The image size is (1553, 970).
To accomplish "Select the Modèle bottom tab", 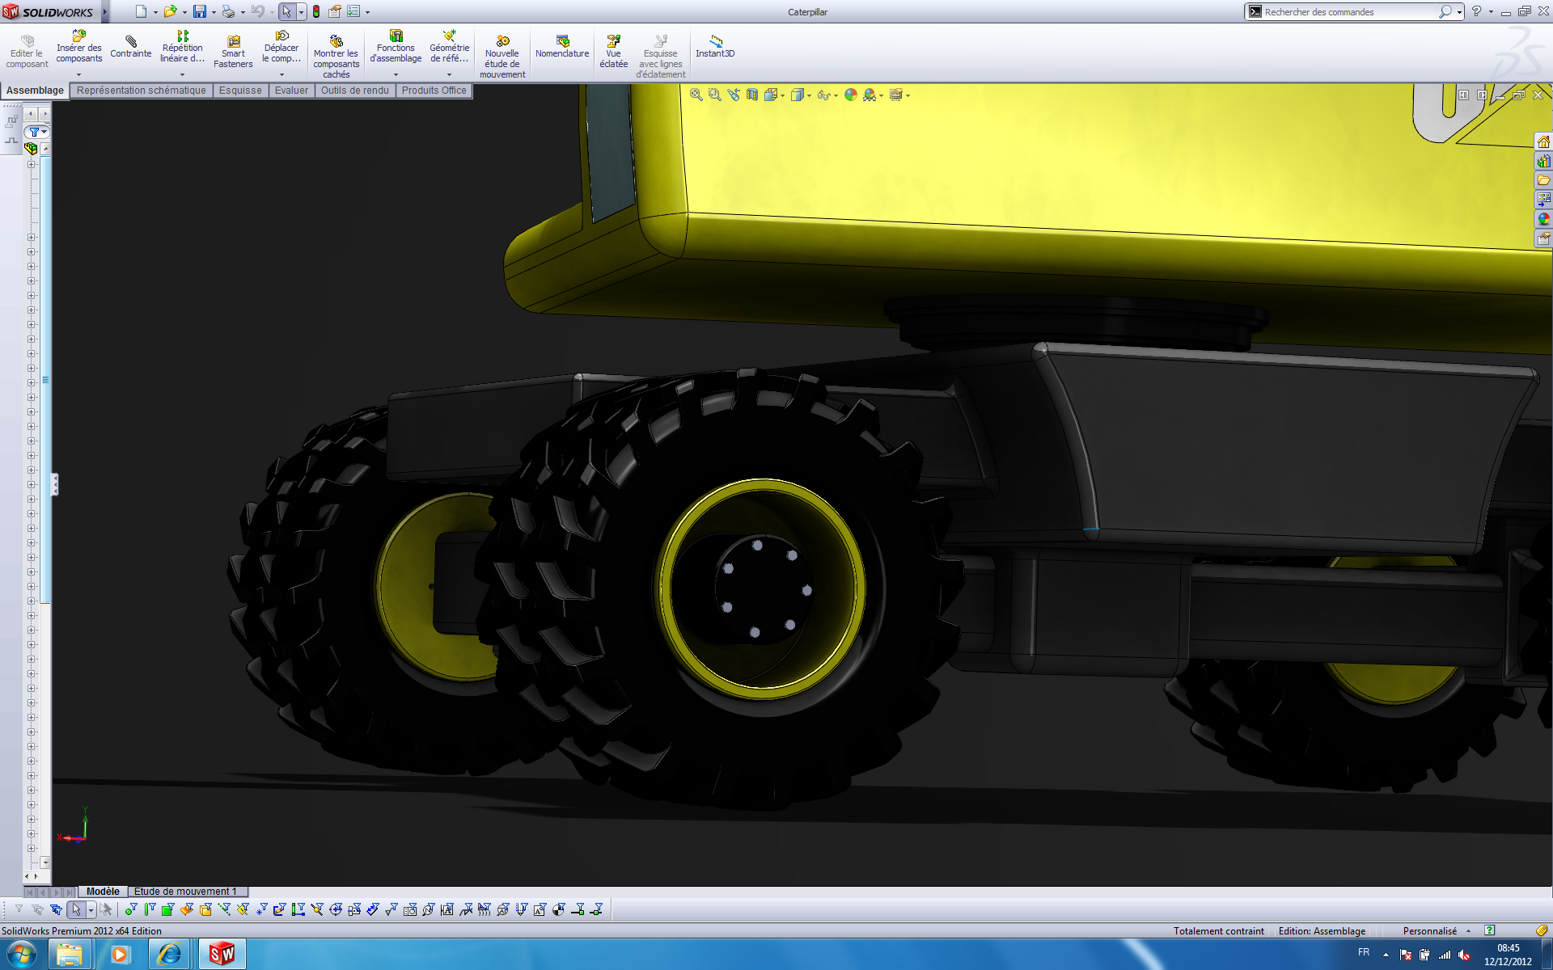I will click(103, 892).
